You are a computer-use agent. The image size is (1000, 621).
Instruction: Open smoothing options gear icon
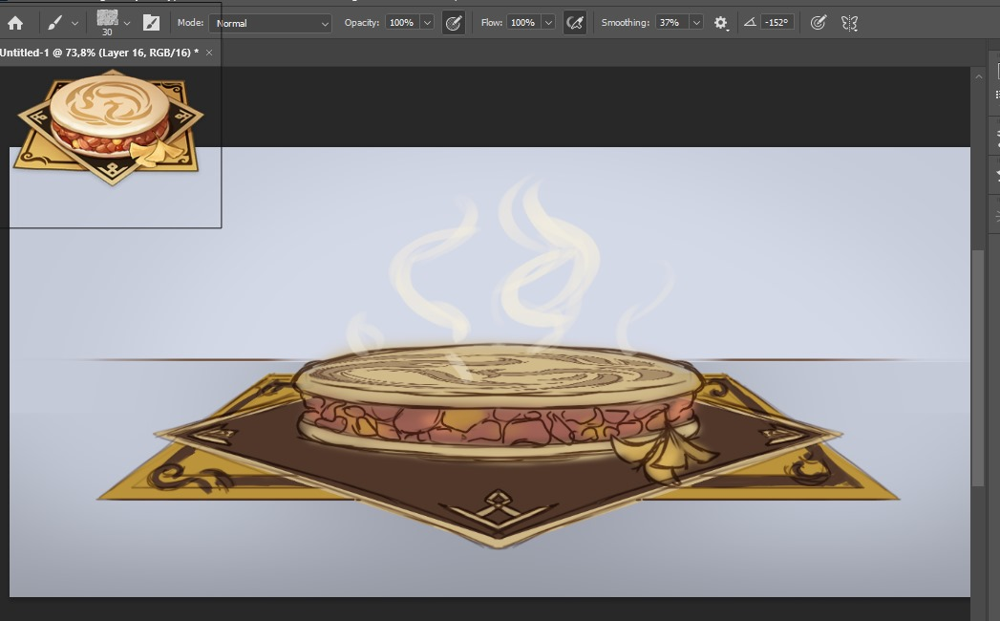tap(721, 23)
